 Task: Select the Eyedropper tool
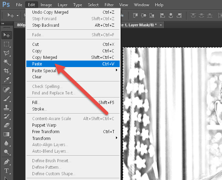(x=6, y=80)
